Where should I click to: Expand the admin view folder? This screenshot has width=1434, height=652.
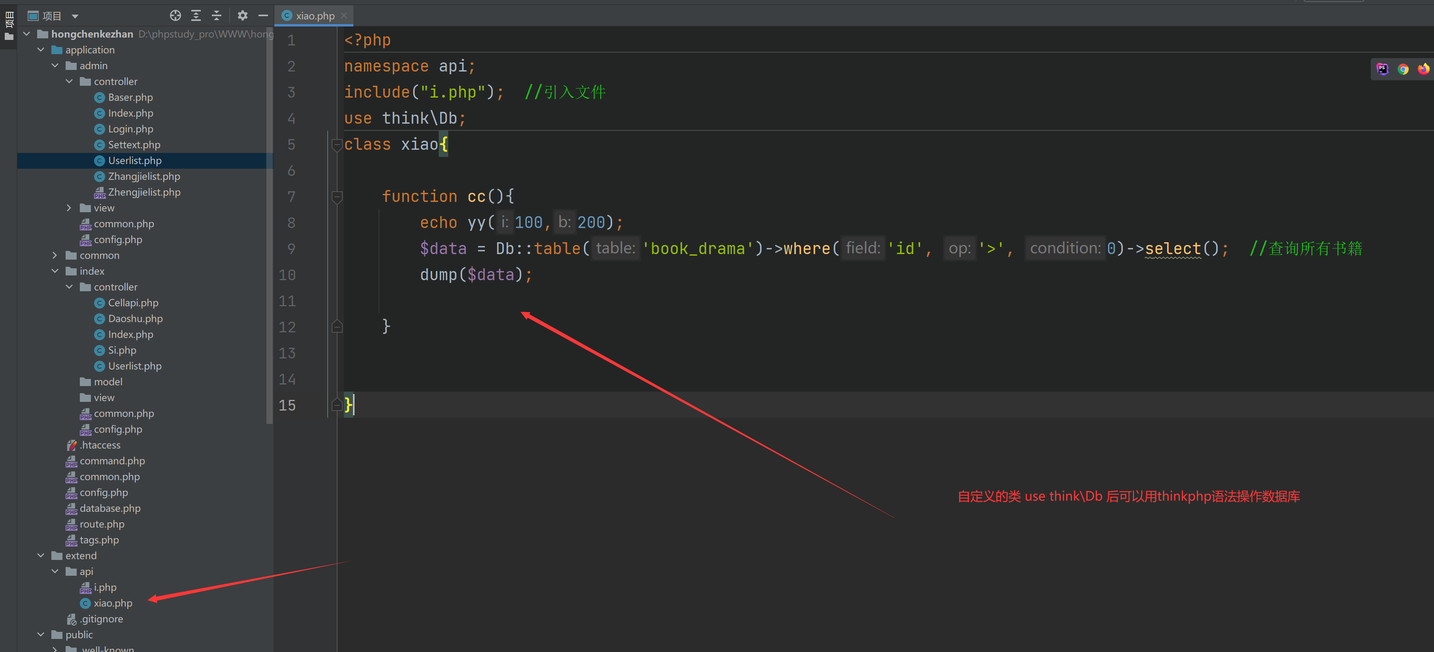point(69,208)
